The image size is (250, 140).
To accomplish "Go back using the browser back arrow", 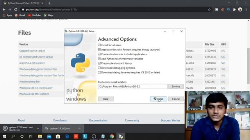I will click(x=4, y=9).
